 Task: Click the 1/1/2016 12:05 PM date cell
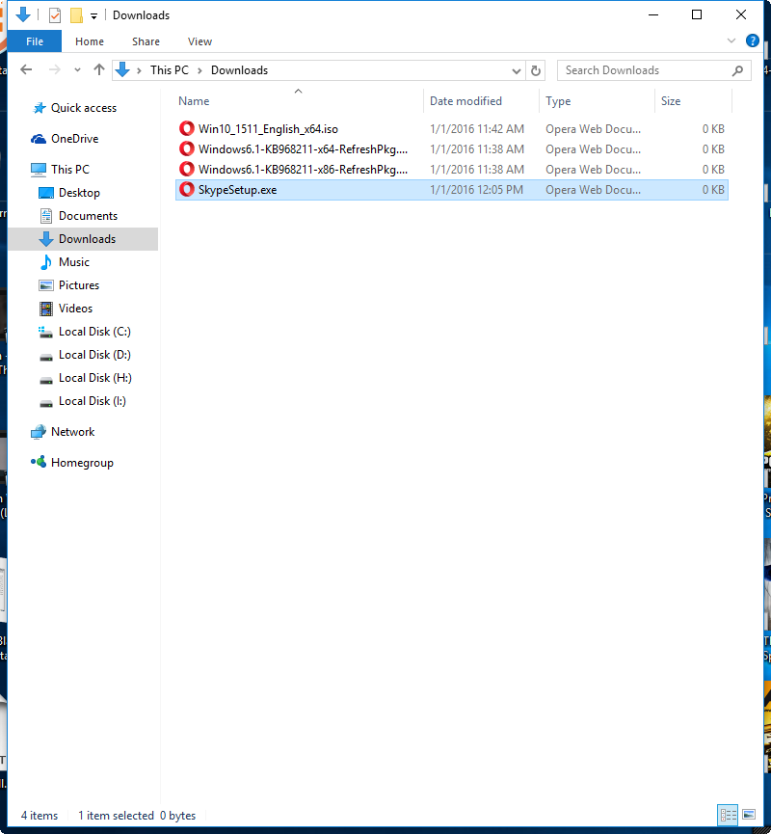click(476, 189)
